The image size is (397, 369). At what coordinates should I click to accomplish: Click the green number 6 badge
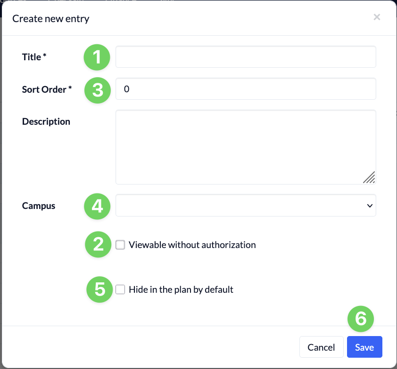361,319
